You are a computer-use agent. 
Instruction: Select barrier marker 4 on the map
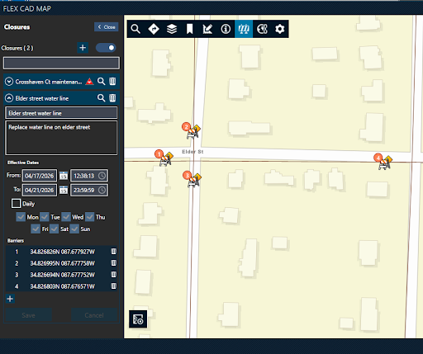click(383, 162)
